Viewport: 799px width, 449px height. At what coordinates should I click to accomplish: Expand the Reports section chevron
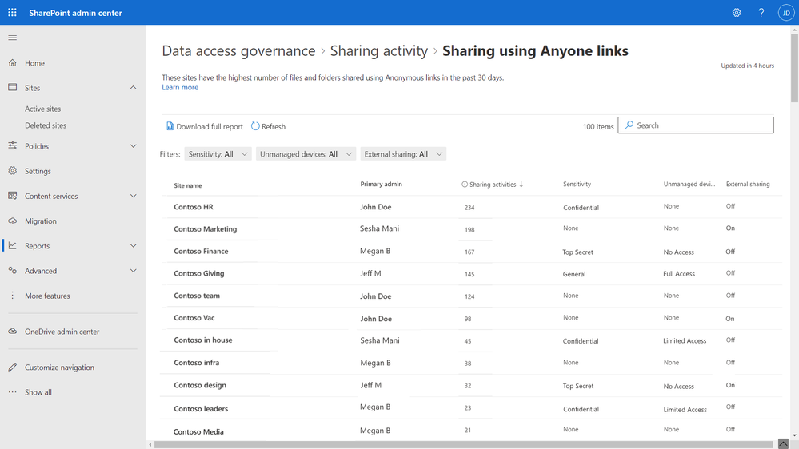(x=133, y=246)
